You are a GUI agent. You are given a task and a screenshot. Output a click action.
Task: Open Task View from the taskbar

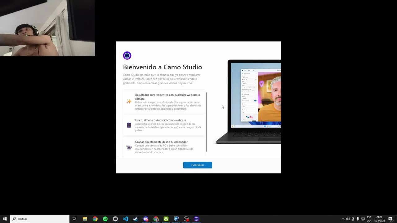tap(74, 219)
